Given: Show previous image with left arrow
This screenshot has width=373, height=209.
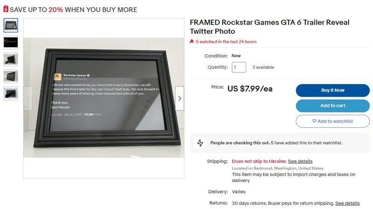Looking at the screenshot, I should pyautogui.click(x=28, y=98).
